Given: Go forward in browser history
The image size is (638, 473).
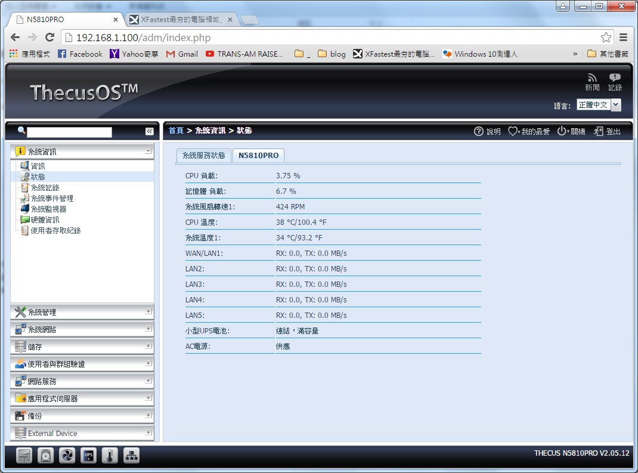Looking at the screenshot, I should [x=33, y=38].
